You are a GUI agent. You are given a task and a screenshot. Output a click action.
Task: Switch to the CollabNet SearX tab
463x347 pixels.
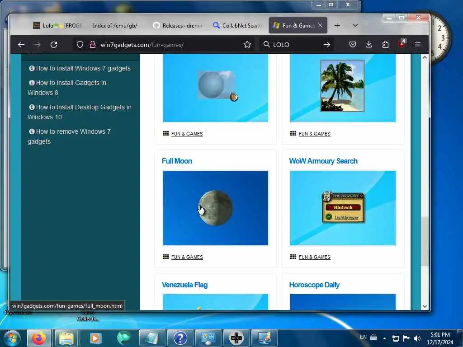coord(237,26)
